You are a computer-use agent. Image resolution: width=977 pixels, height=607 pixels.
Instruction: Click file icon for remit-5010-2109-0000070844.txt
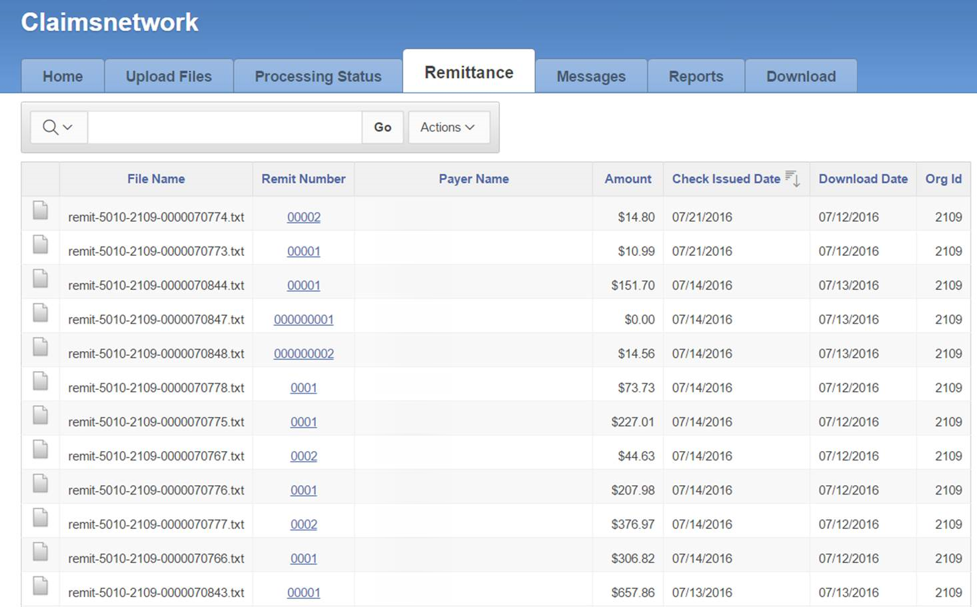(41, 279)
